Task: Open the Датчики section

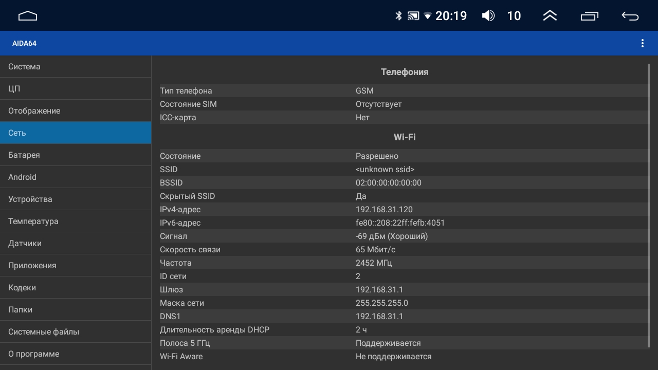Action: (76, 244)
